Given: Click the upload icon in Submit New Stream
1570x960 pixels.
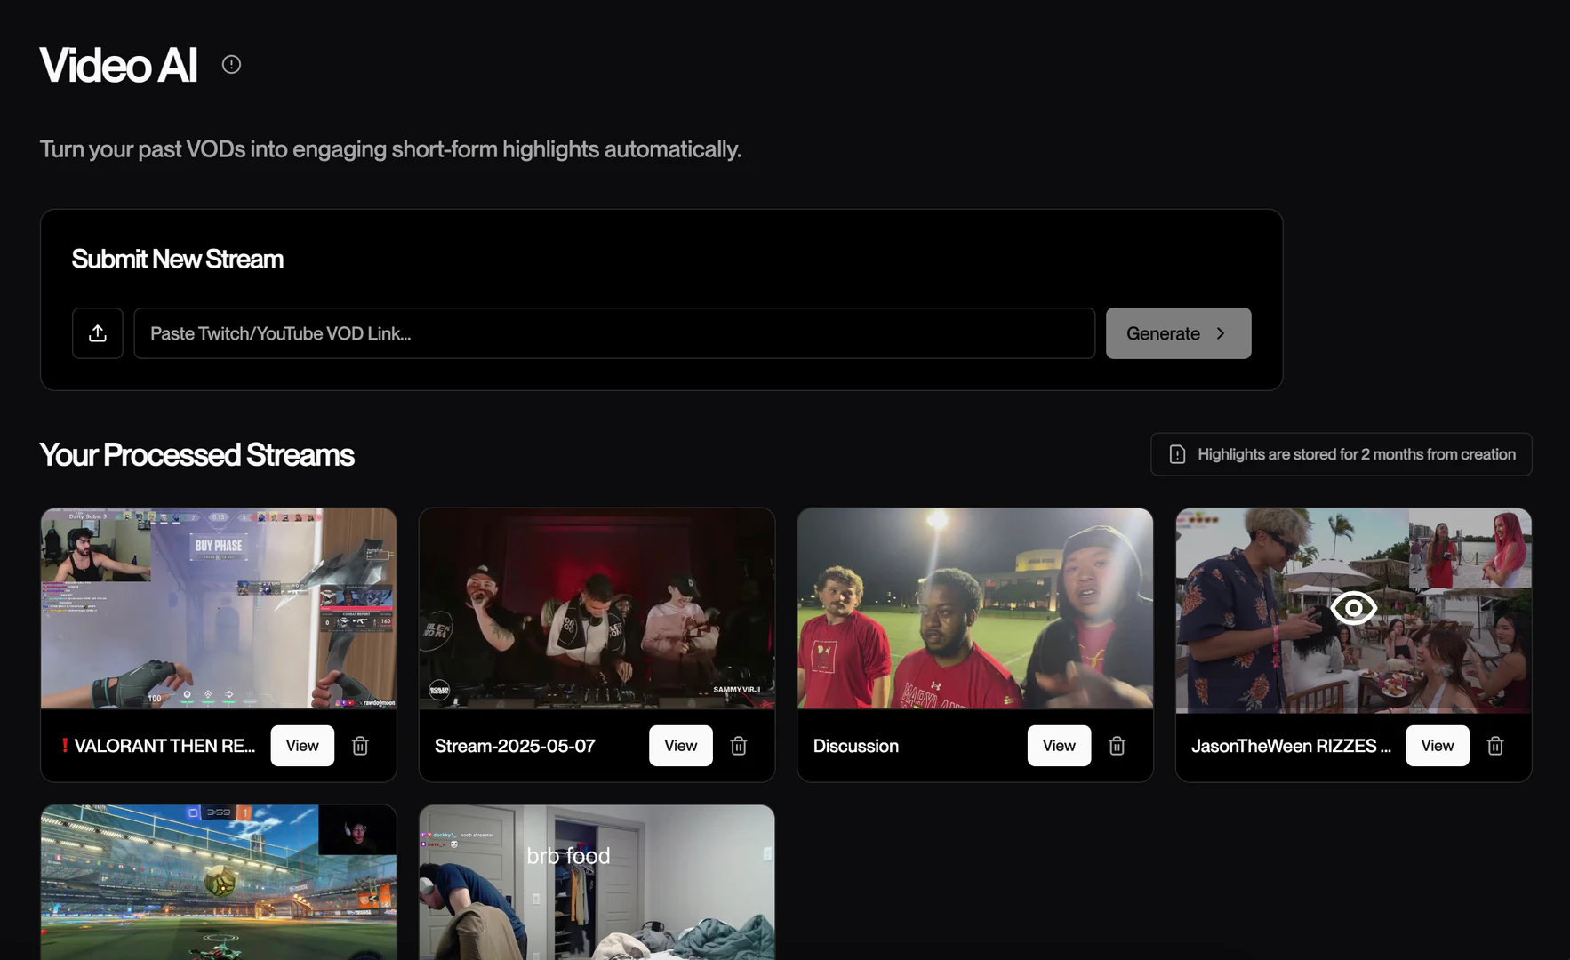Looking at the screenshot, I should pos(98,333).
